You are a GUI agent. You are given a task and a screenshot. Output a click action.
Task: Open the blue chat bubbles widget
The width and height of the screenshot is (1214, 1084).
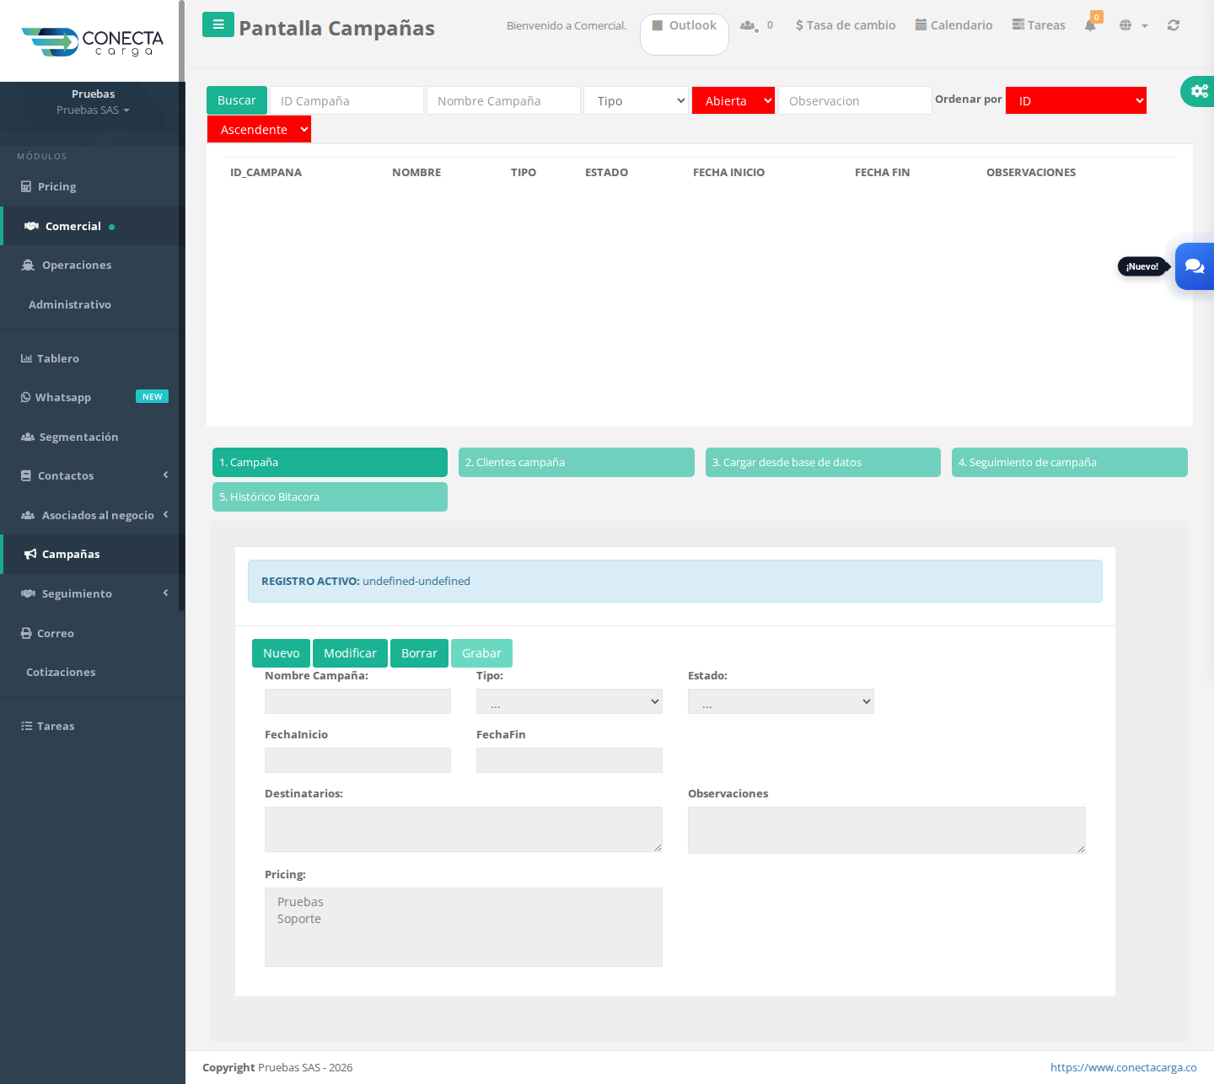pyautogui.click(x=1195, y=266)
